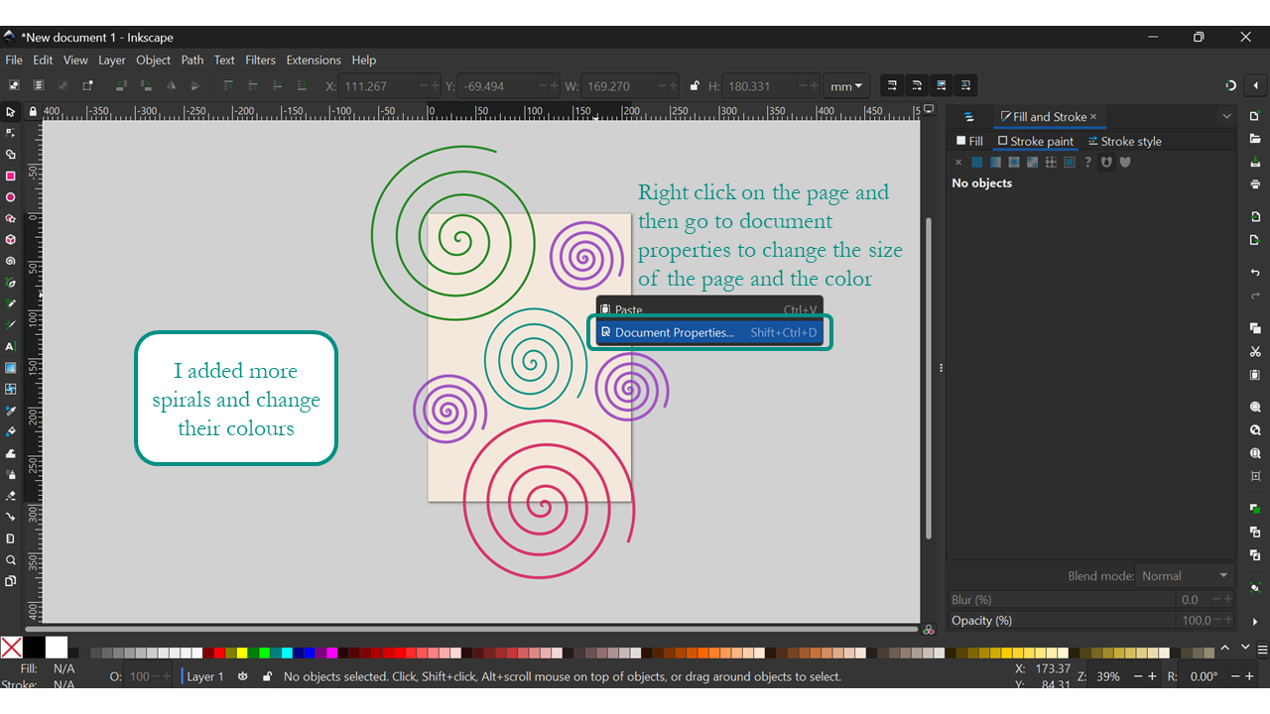This screenshot has height=714, width=1270.
Task: Select the Pages tool
Action: 10,581
